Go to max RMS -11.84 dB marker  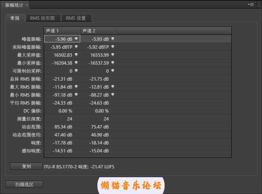[x=76, y=87]
